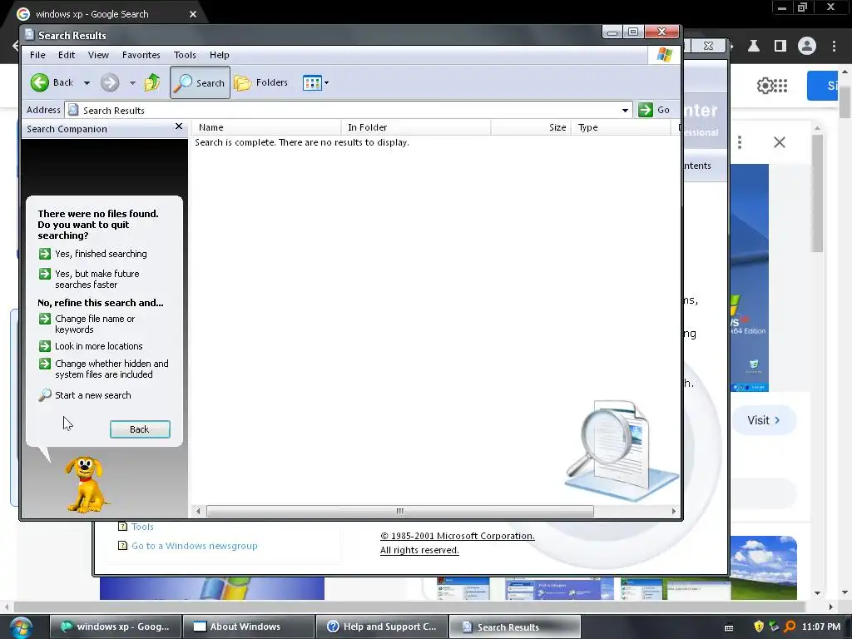Click the Chrome Labs flask icon
852x639 pixels.
tap(754, 47)
